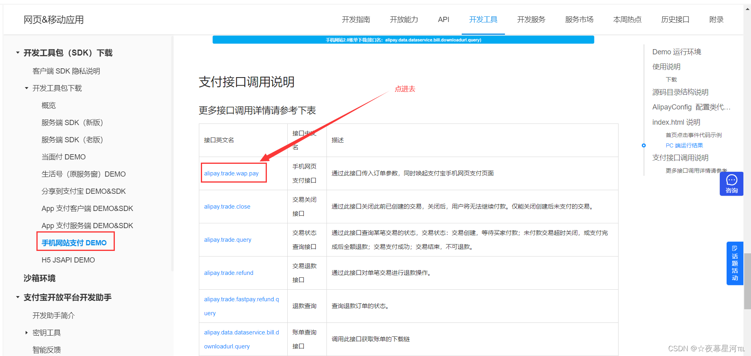Select App 支付客户端 DEMO&SDK item
The height and width of the screenshot is (356, 751).
[87, 209]
